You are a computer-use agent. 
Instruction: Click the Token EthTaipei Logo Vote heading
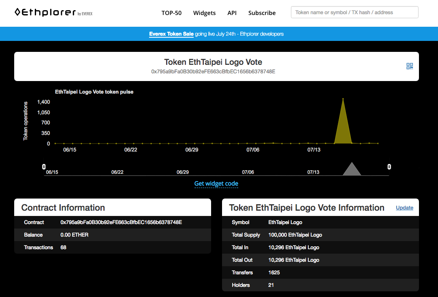(213, 62)
